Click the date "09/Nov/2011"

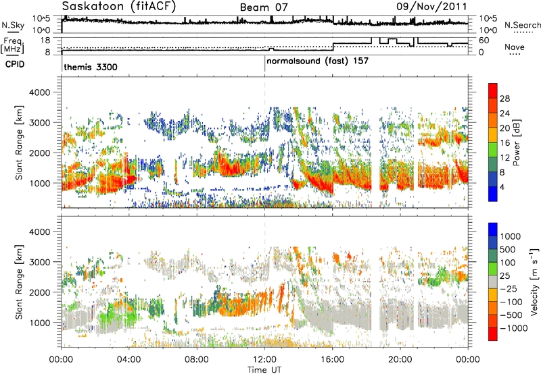(x=431, y=6)
